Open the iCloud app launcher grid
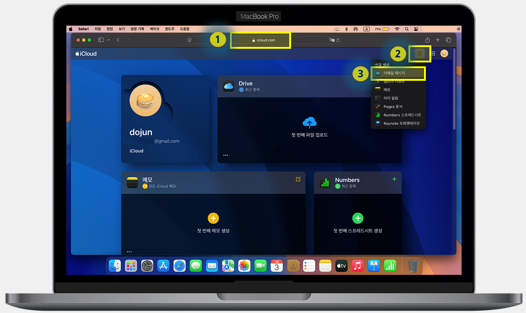The width and height of the screenshot is (526, 313). point(432,53)
